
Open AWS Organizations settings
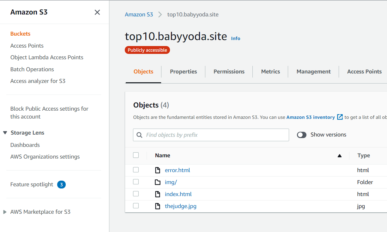[x=45, y=157]
